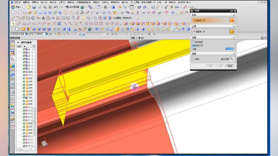Uncheck the keep tool checkbox
Image resolution: width=278 pixels, height=156 pixels.
(x=194, y=45)
